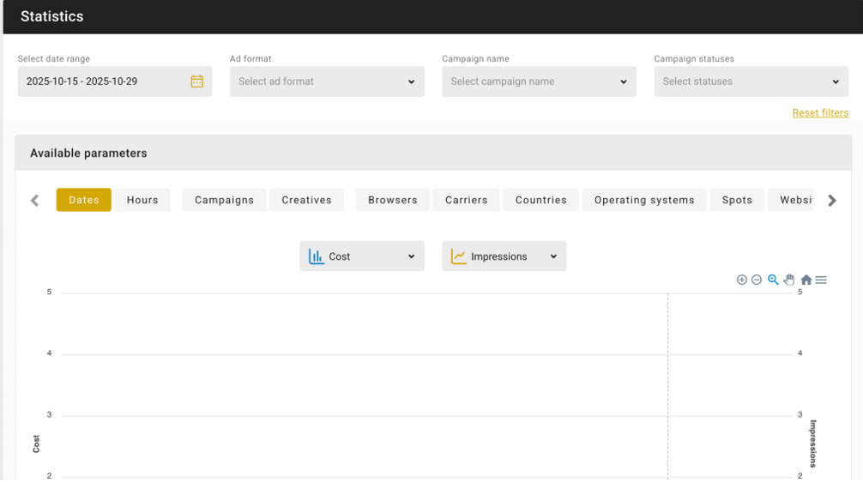Viewport: 863px width, 482px height.
Task: Activate the selection zoom magnifier tool
Action: pyautogui.click(x=773, y=280)
